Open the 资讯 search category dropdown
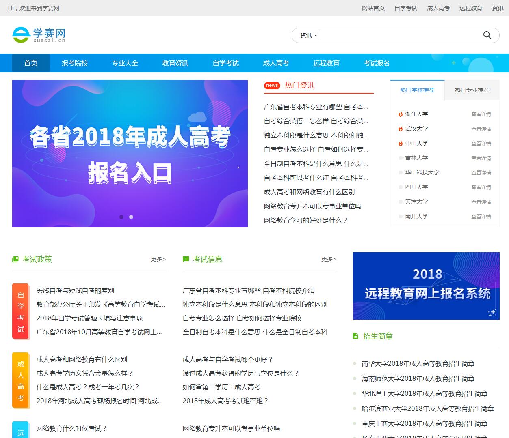509x438 pixels. [308, 35]
